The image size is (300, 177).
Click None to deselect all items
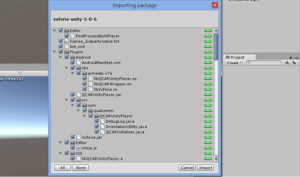80,168
